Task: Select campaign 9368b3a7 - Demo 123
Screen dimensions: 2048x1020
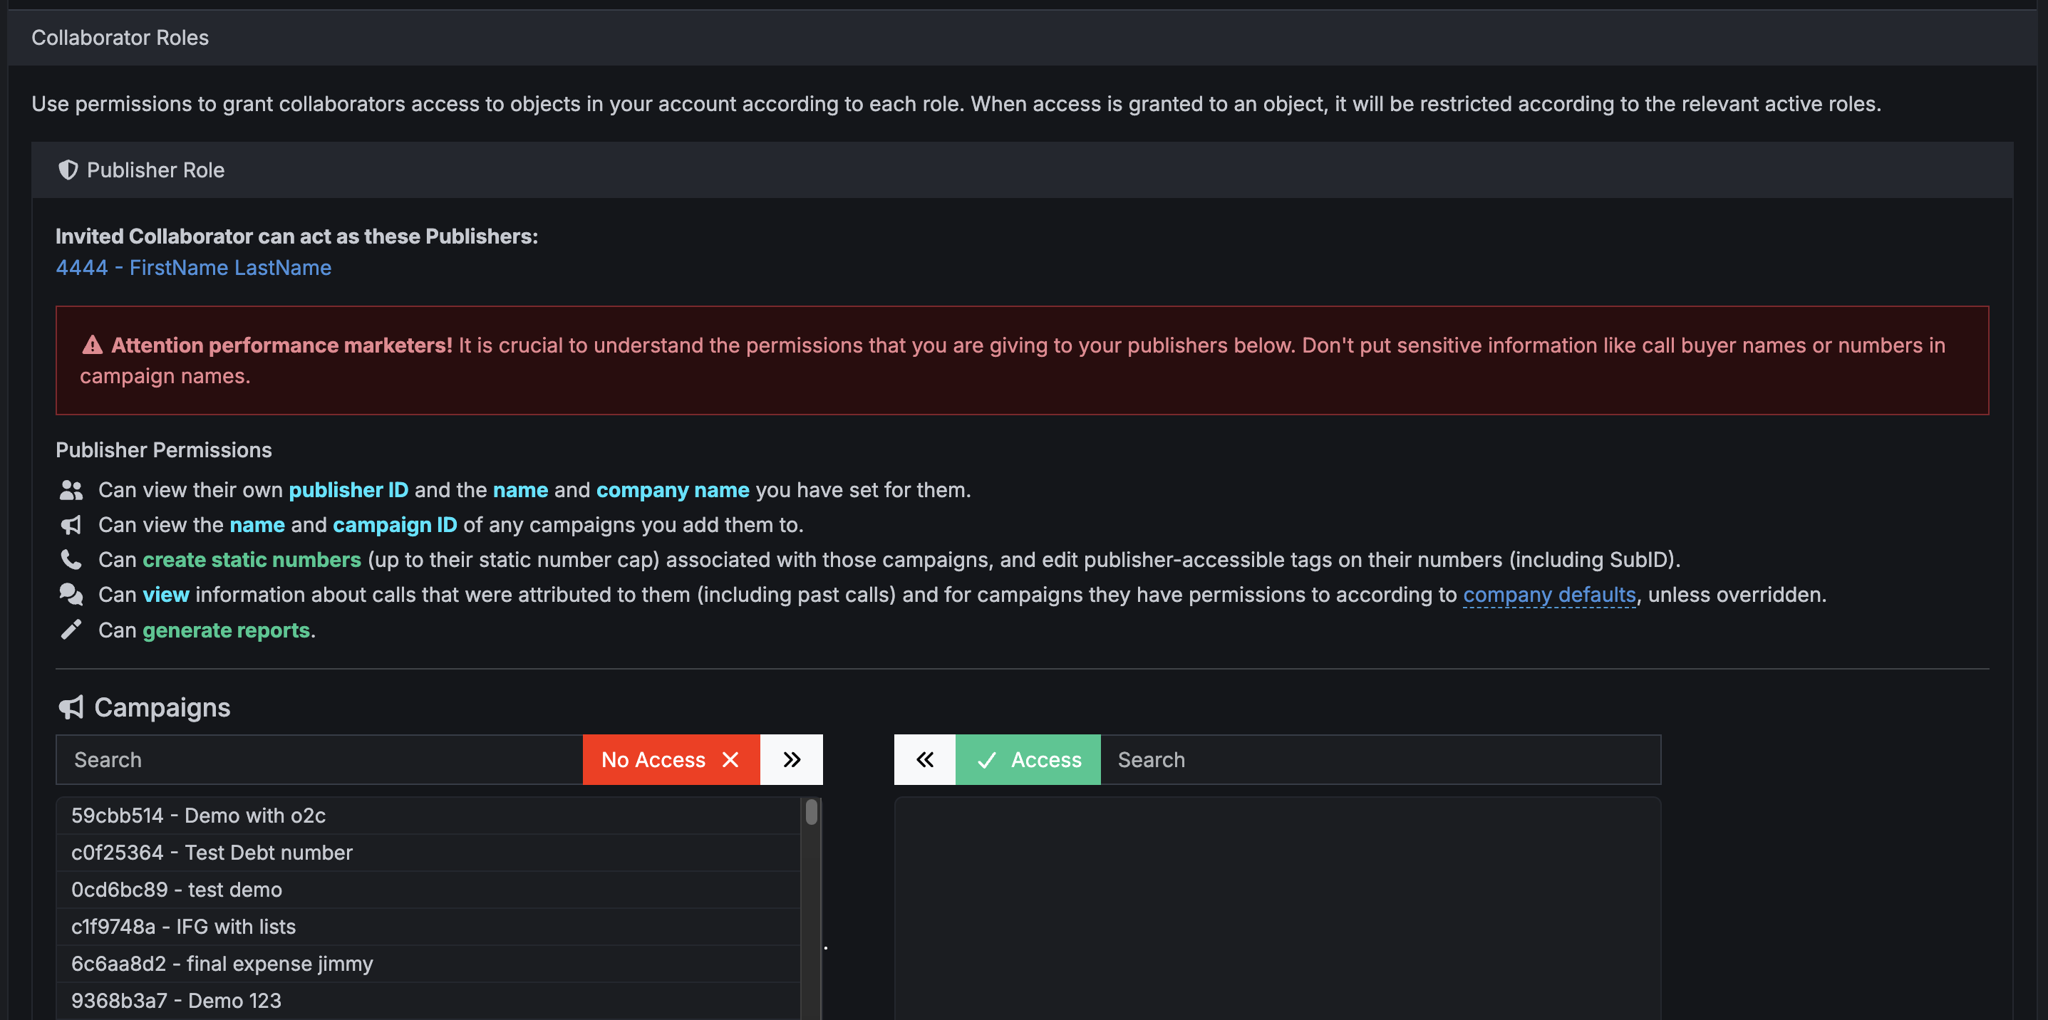Action: tap(428, 1000)
